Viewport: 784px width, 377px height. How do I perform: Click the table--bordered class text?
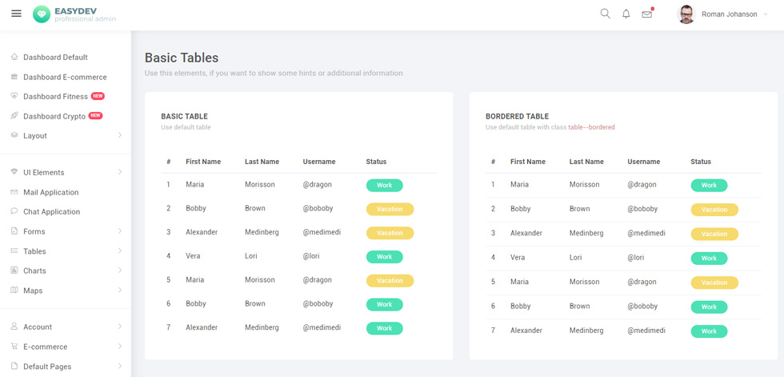click(x=591, y=127)
